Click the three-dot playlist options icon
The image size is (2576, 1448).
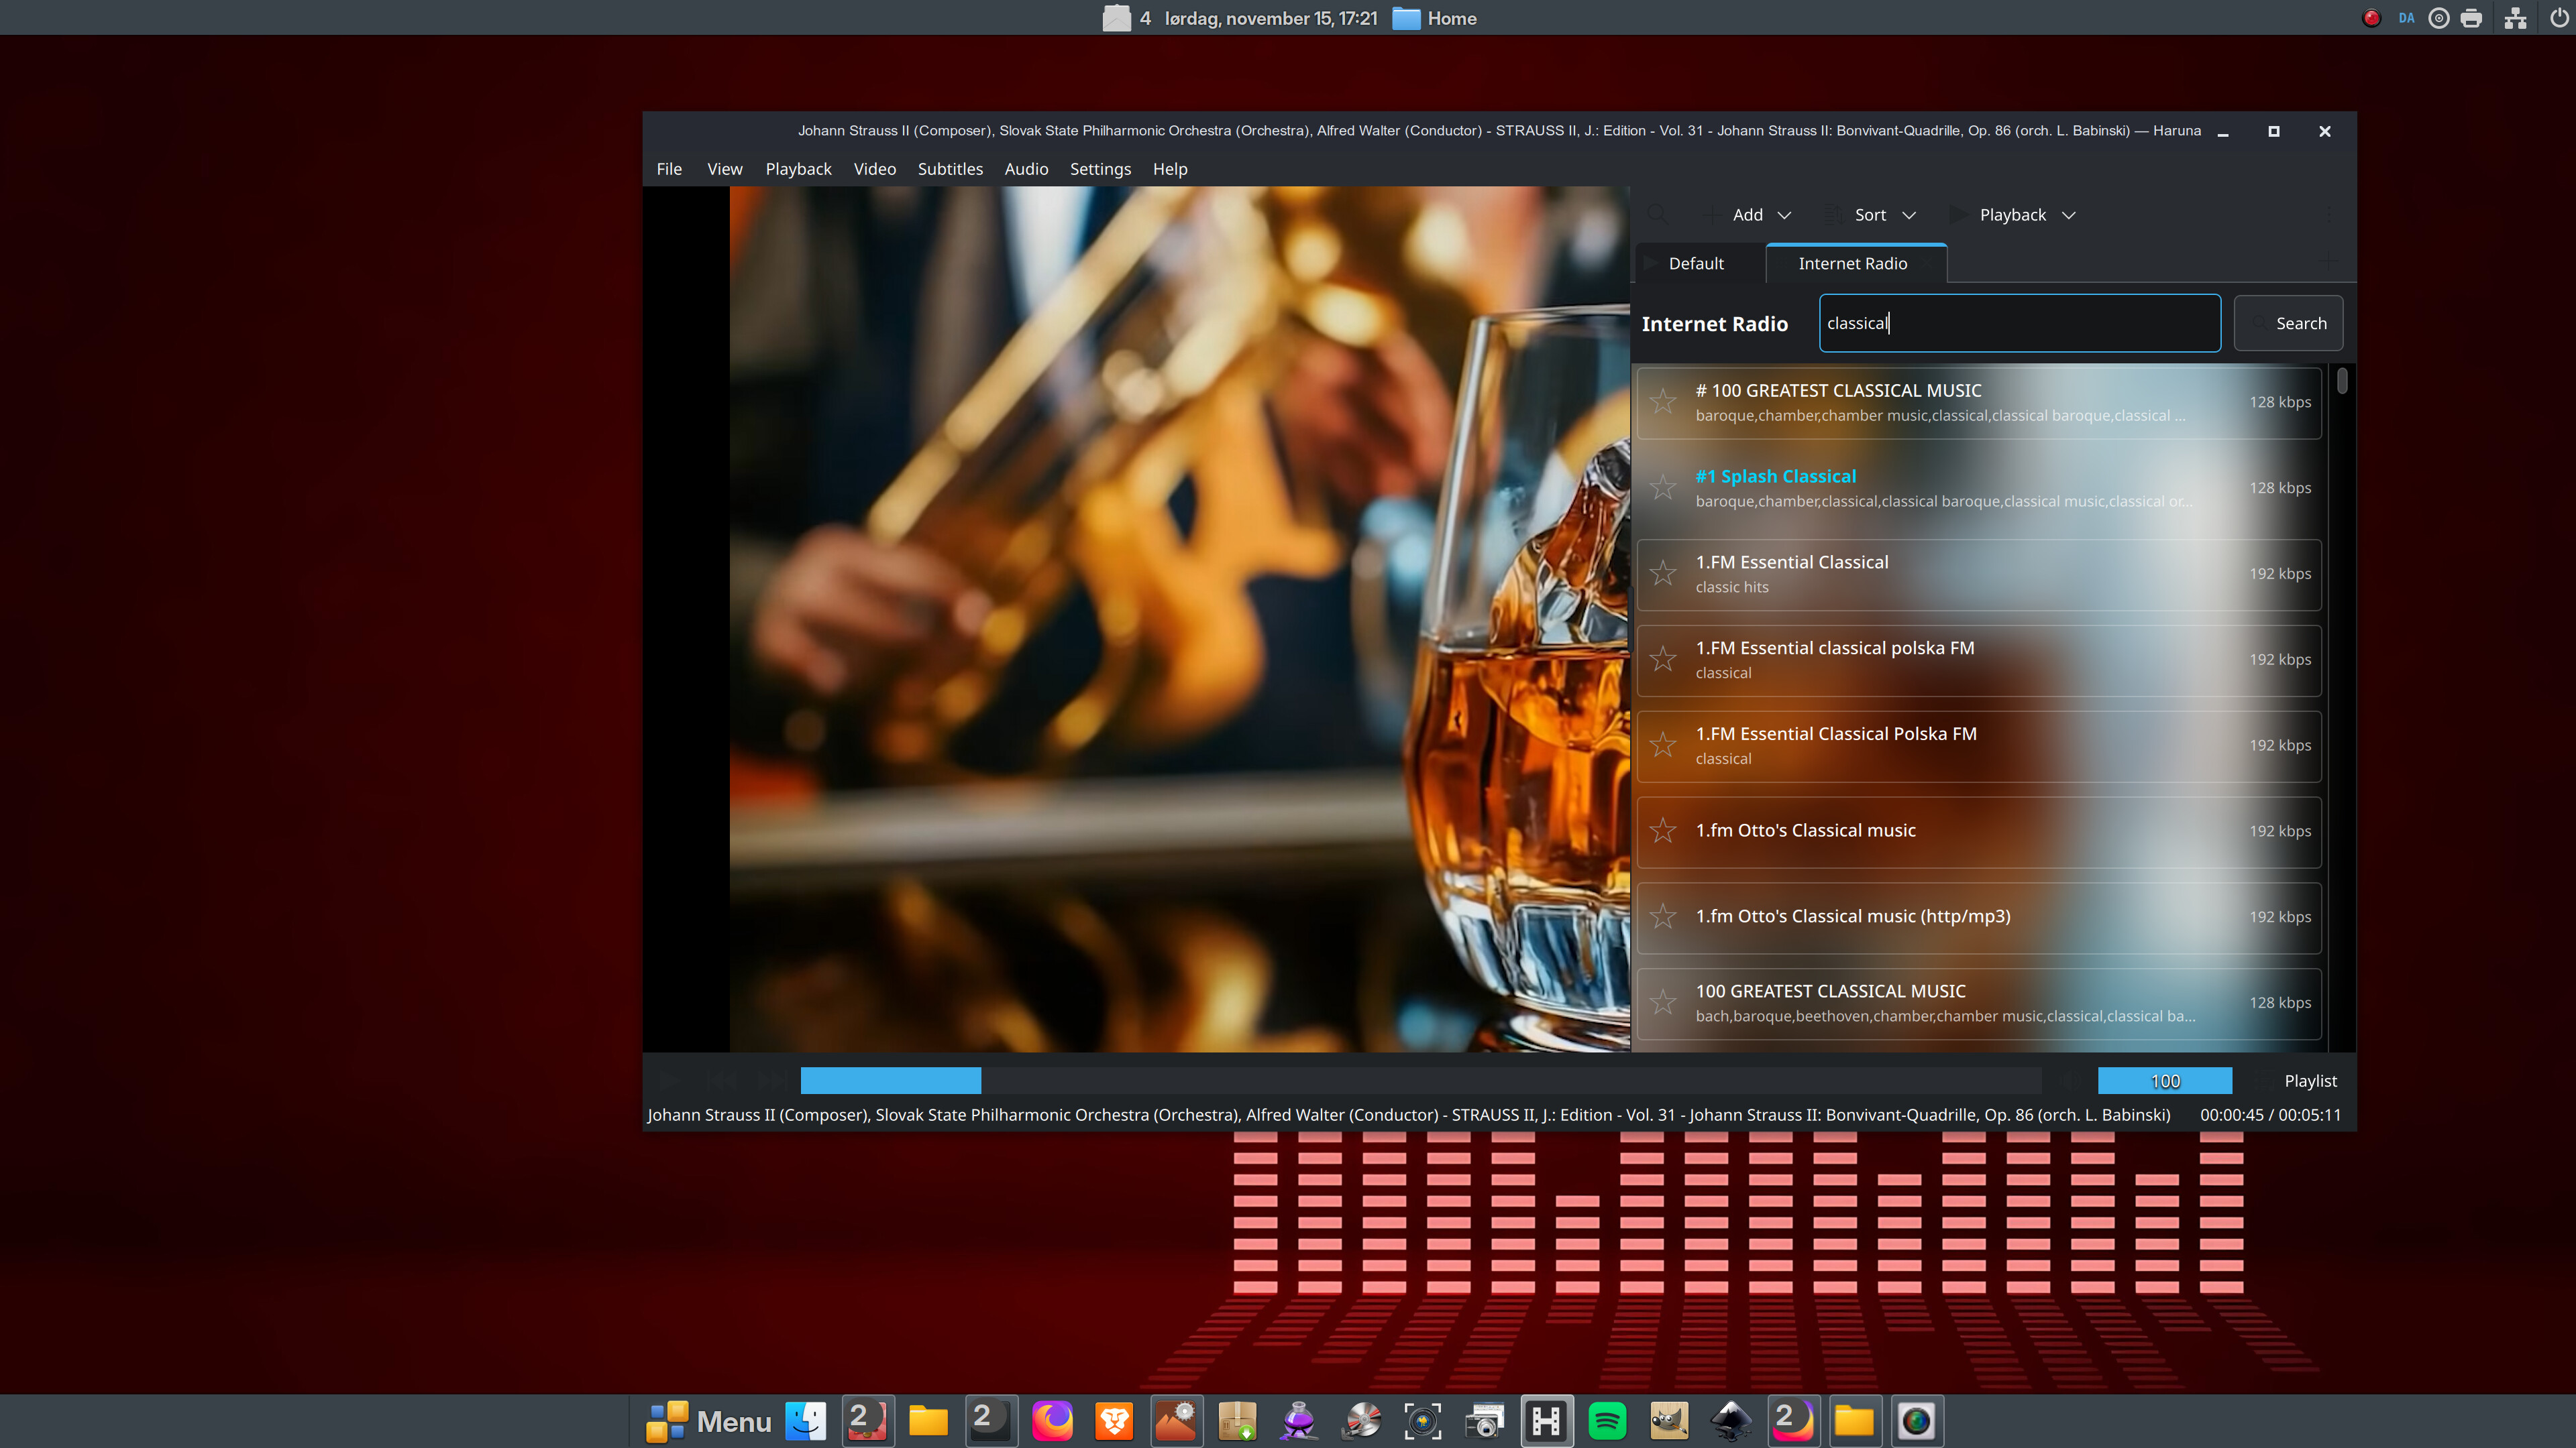(x=2330, y=214)
